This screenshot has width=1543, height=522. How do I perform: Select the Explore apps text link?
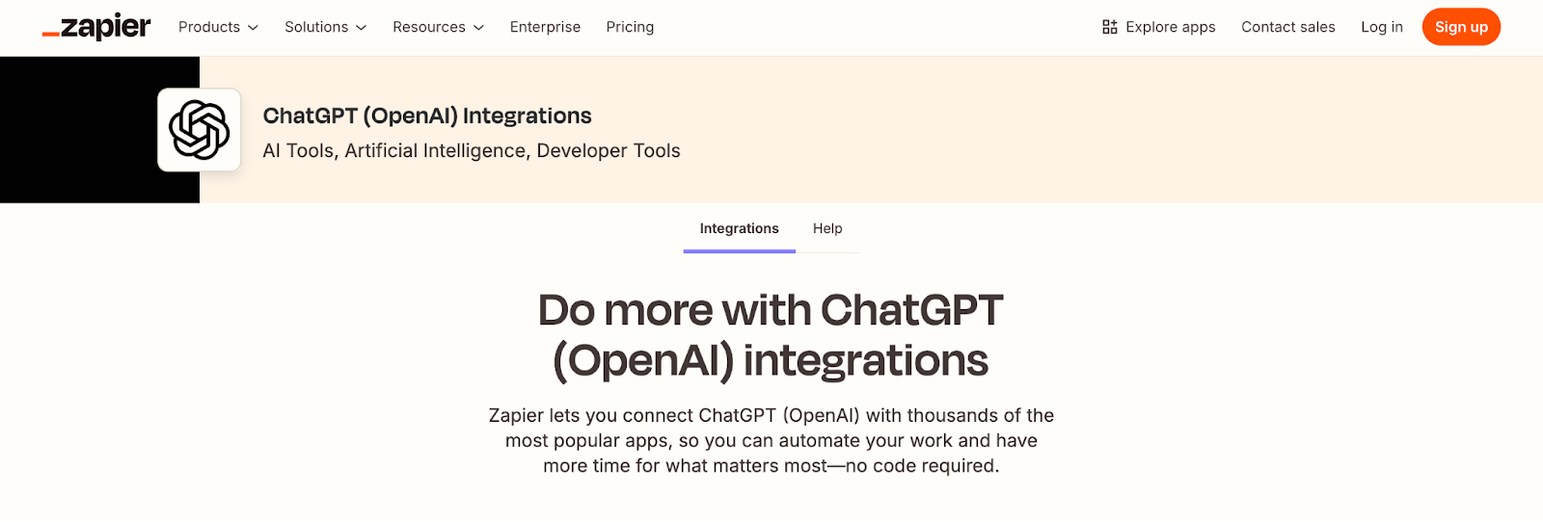[x=1170, y=27]
